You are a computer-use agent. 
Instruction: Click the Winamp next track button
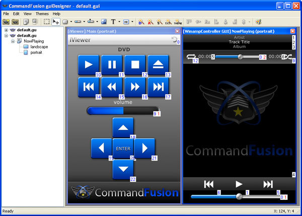(268, 184)
